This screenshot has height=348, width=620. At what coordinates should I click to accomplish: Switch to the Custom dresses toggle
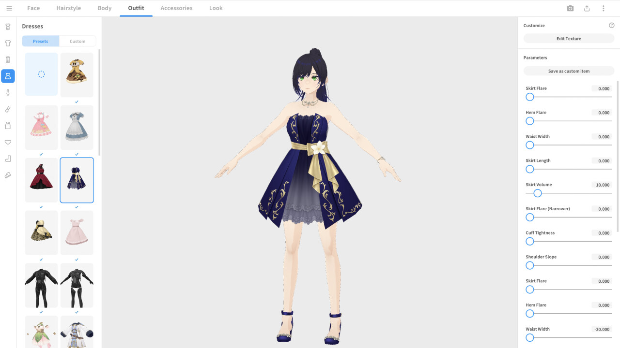pyautogui.click(x=77, y=41)
